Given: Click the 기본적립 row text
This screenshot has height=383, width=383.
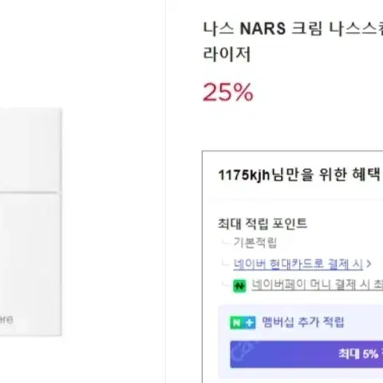Looking at the screenshot, I should pyautogui.click(x=255, y=243).
